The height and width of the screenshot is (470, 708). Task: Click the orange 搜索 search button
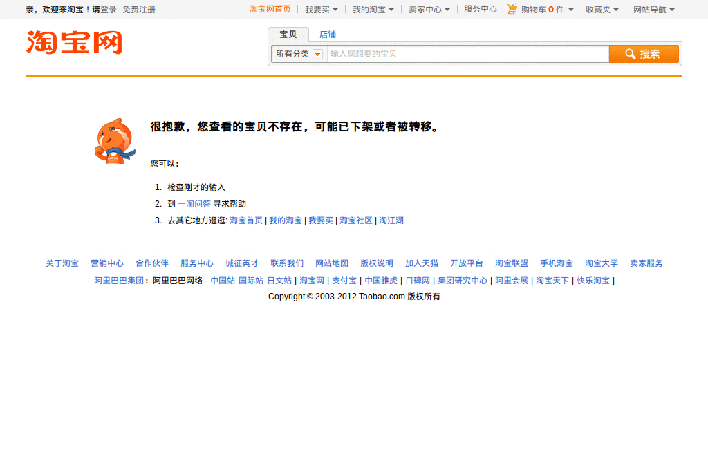click(644, 54)
